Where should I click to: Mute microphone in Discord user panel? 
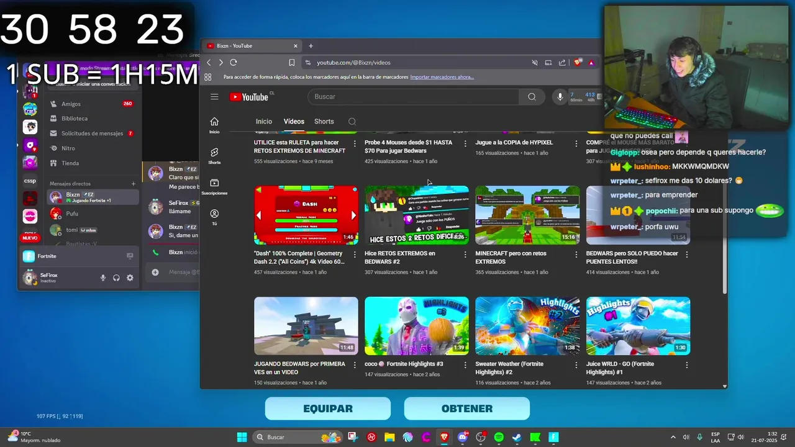[103, 278]
